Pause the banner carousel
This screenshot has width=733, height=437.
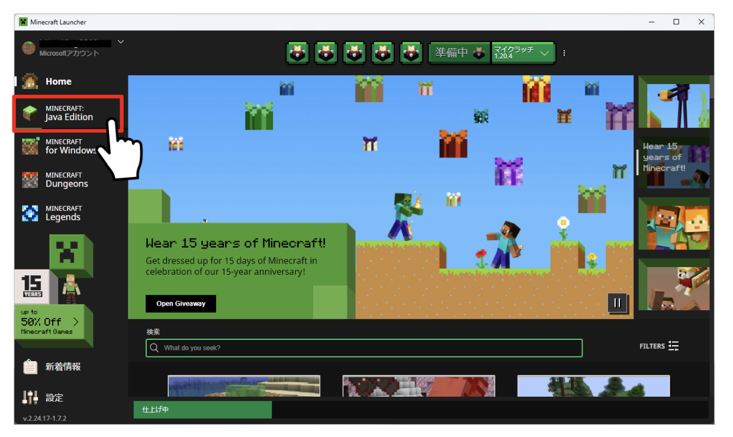click(x=617, y=303)
